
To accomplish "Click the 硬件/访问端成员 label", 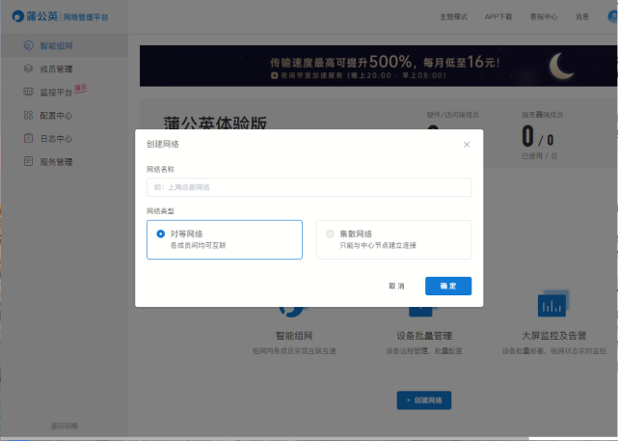I will (x=453, y=115).
